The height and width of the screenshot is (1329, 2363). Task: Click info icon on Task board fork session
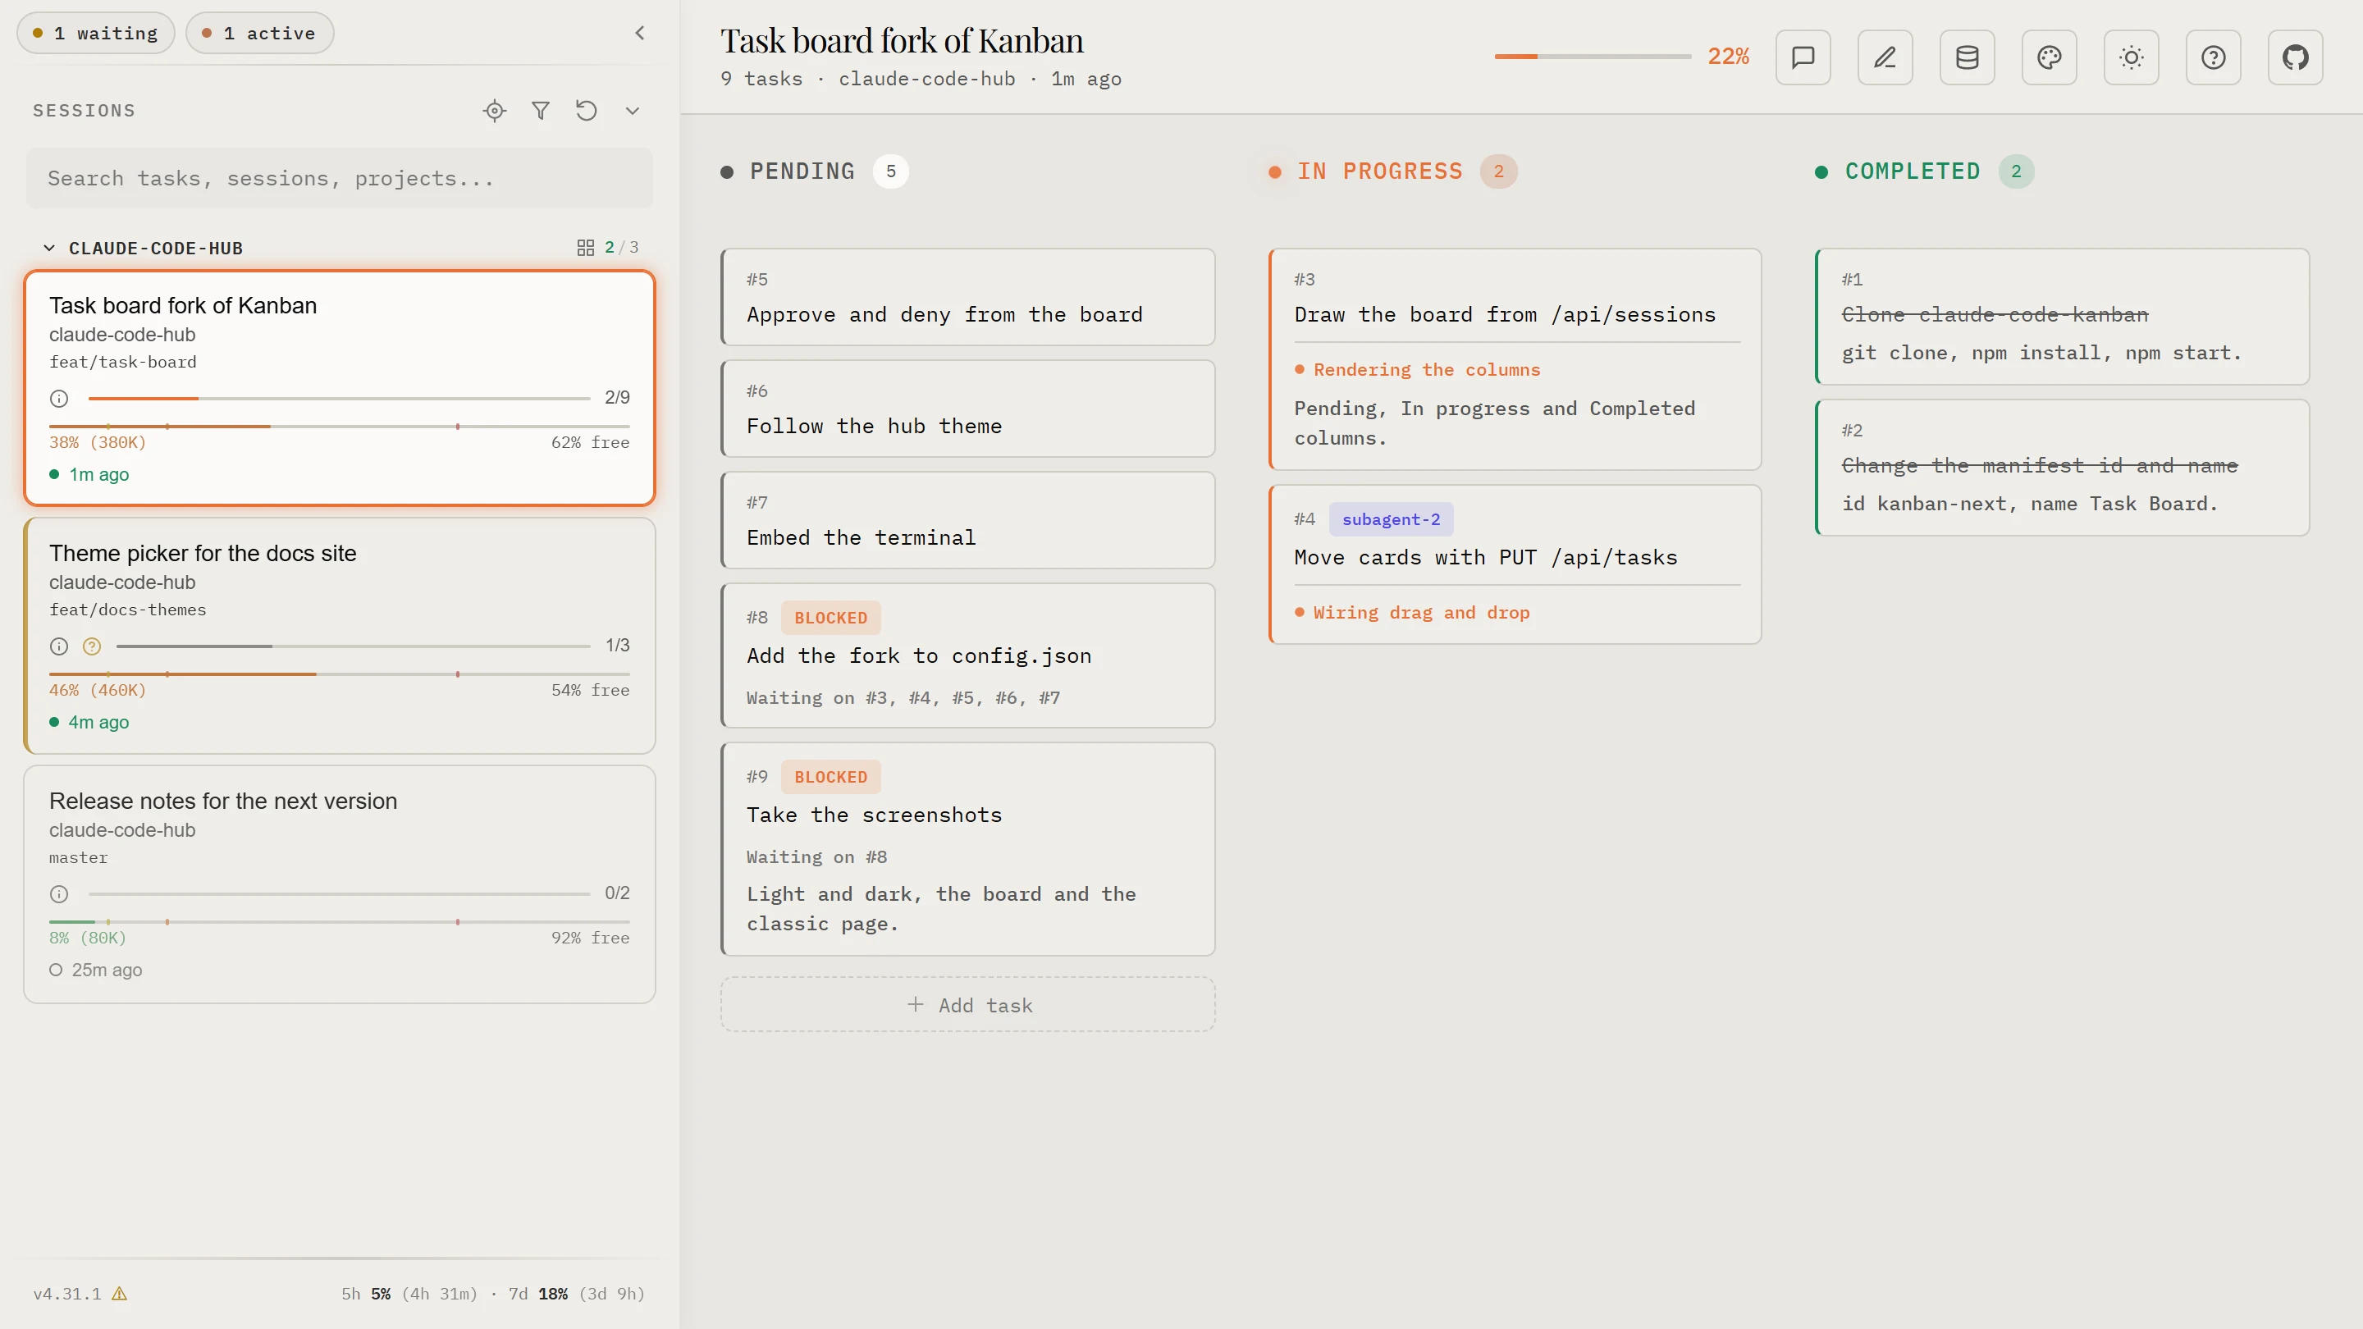coord(59,398)
